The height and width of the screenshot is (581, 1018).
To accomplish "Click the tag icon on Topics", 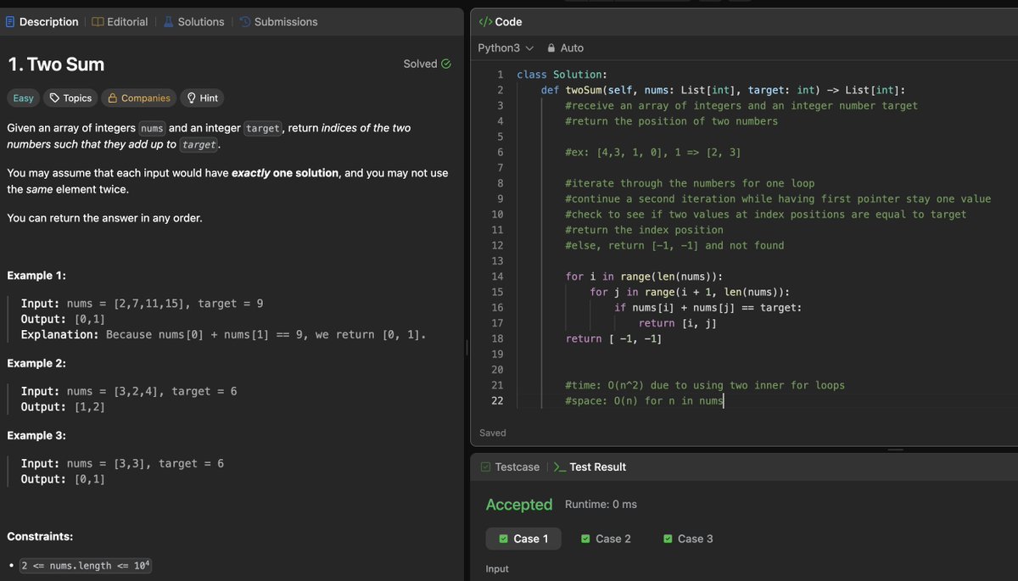I will point(55,98).
